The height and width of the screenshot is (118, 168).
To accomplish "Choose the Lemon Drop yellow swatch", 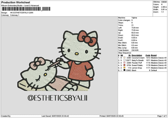I will (x=124, y=68).
